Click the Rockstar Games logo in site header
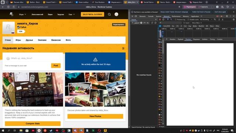236x133 pixels. tap(11, 14)
